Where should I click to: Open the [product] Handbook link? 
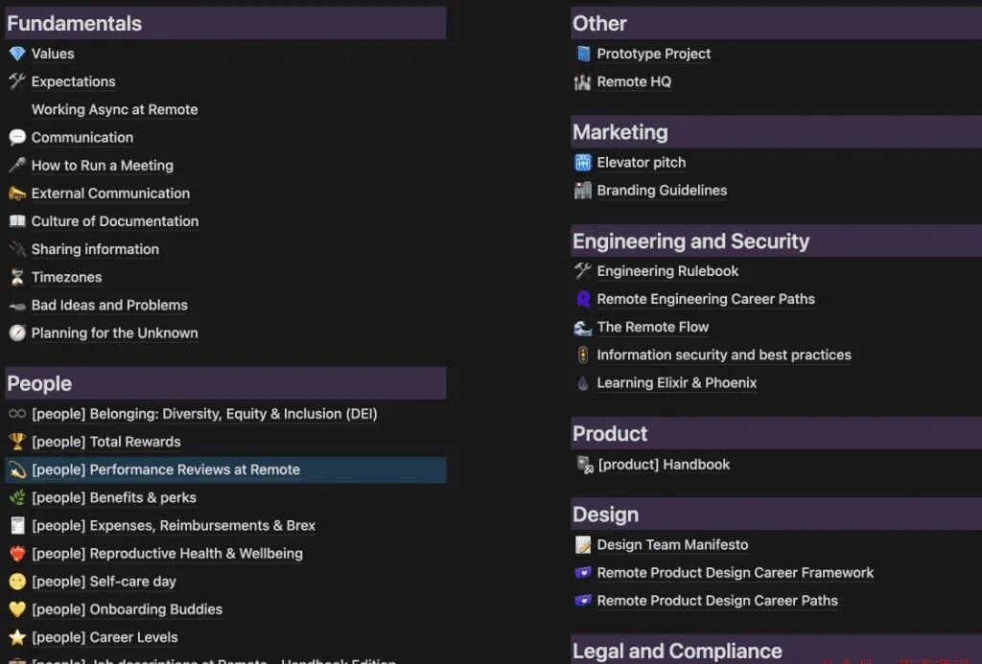click(664, 465)
